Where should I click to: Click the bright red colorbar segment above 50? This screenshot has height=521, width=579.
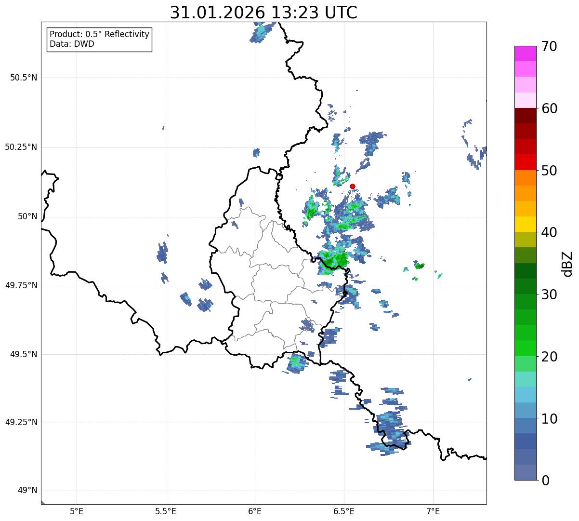point(526,162)
